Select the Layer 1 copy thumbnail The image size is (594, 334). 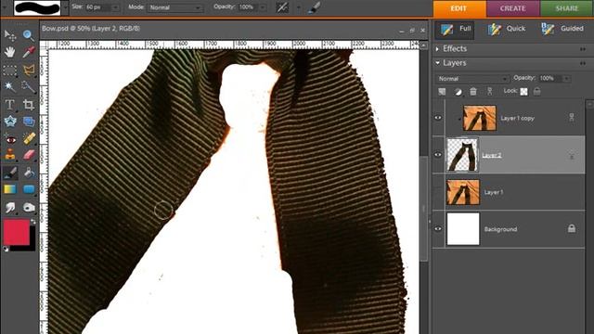(x=479, y=118)
